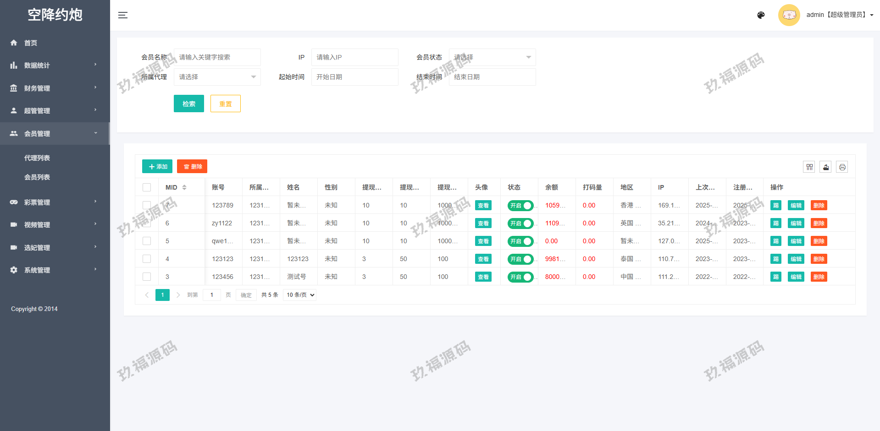
Task: Expand the 财务管理 sidebar menu
Action: (37, 88)
